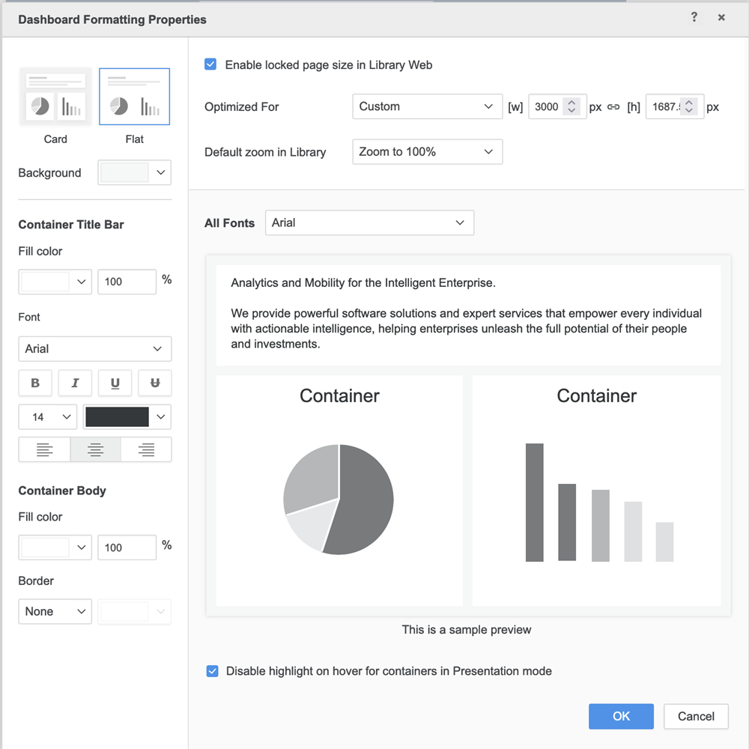The width and height of the screenshot is (749, 749).
Task: Toggle Disable highlight on hover checkbox
Action: pyautogui.click(x=212, y=671)
